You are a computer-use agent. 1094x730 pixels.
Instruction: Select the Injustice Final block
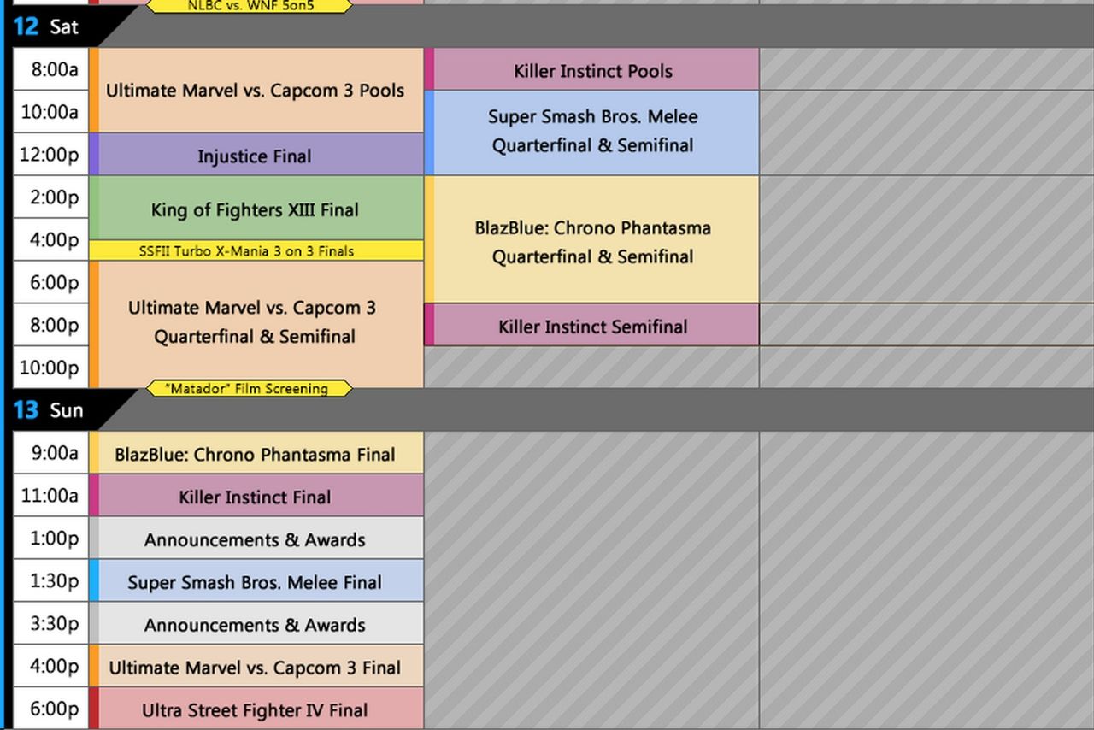click(255, 156)
